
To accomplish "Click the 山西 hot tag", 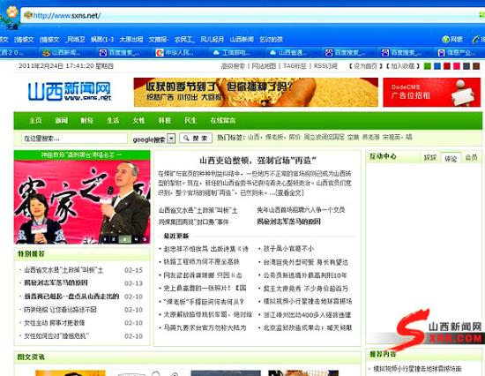I will [254, 137].
